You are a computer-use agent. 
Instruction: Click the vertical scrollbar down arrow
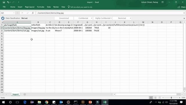pyautogui.click(x=185, y=92)
